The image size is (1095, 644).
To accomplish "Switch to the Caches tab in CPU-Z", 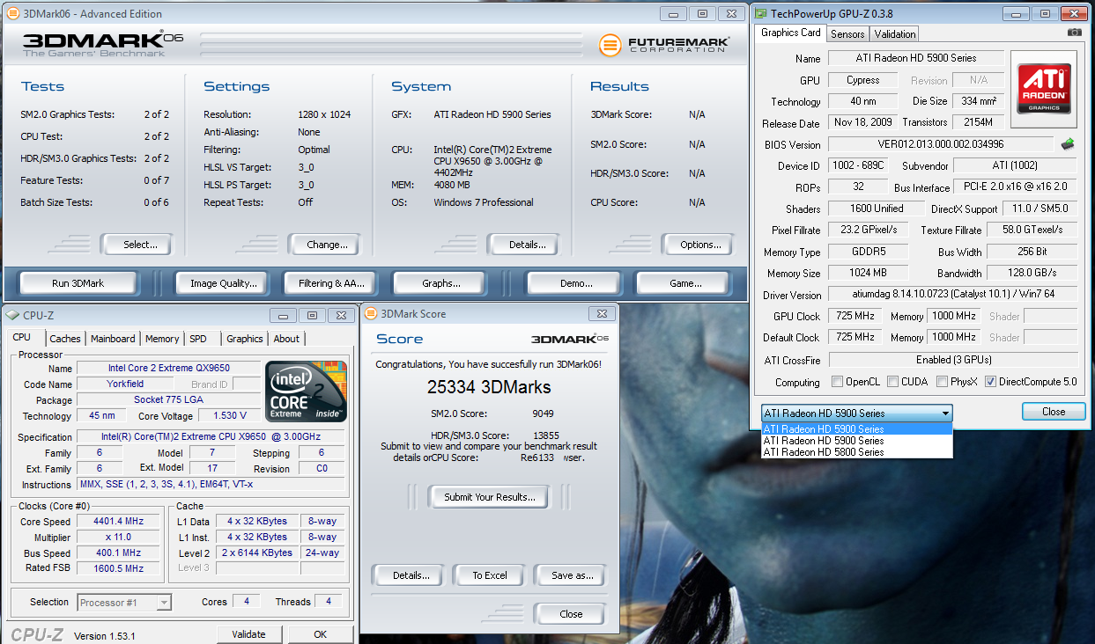I will click(x=65, y=339).
